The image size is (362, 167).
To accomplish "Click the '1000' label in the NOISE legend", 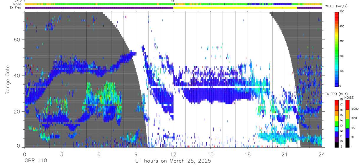I will click(x=354, y=118).
